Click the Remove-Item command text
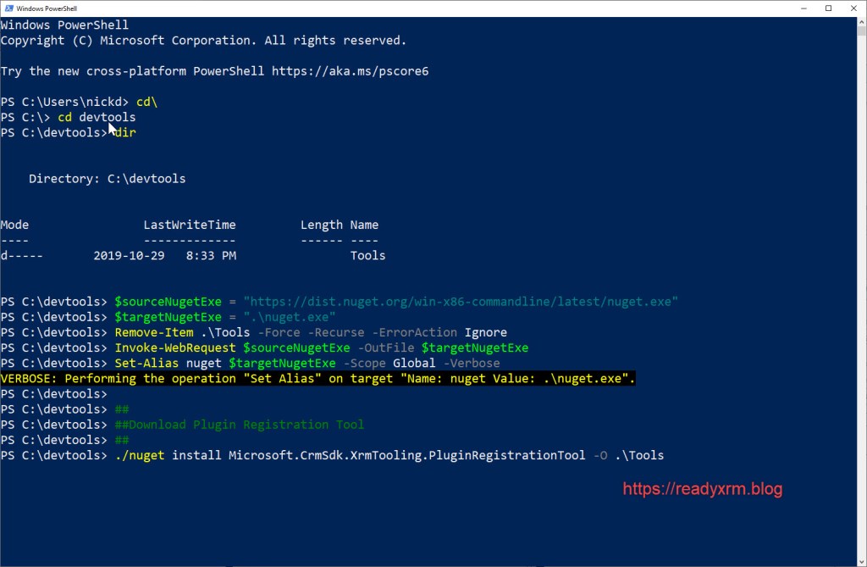The image size is (867, 567). click(153, 332)
